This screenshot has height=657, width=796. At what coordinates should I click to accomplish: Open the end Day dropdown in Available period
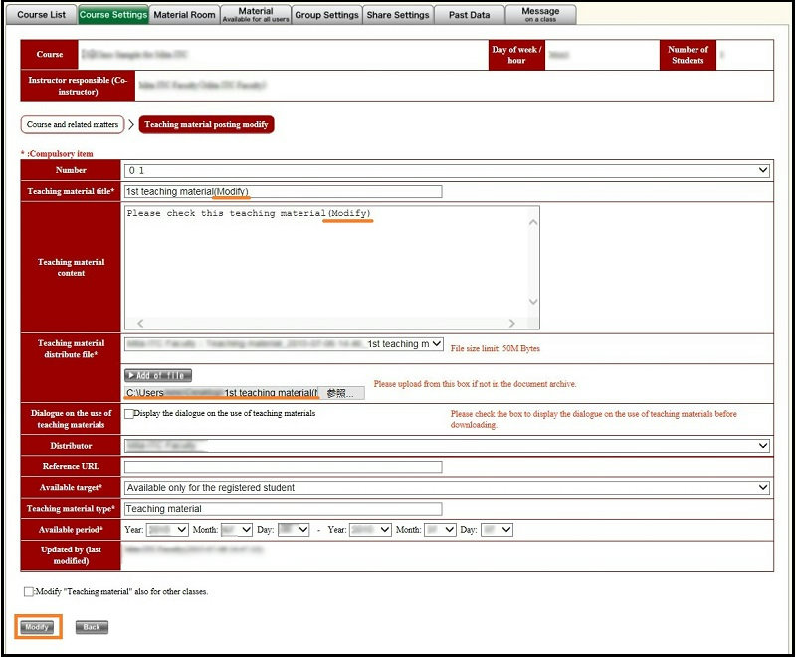click(x=497, y=530)
